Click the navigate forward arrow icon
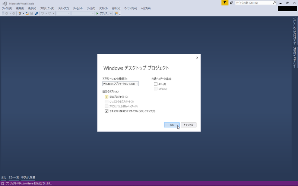Image resolution: width=298 pixels, height=186 pixels. pyautogui.click(x=13, y=13)
